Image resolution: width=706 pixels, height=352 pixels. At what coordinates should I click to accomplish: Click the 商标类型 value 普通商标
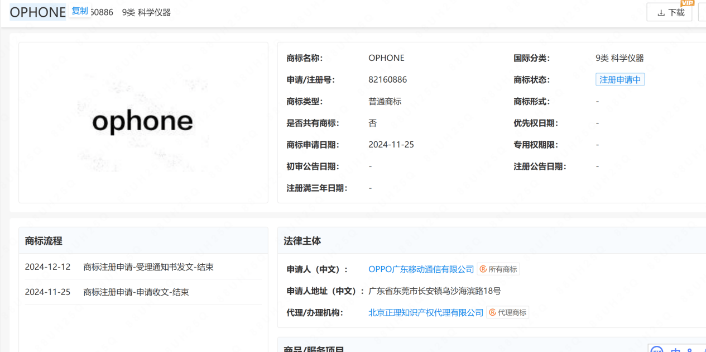[385, 102]
